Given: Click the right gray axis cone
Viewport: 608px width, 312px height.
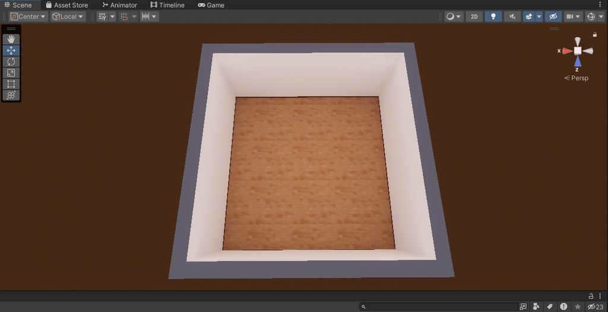Looking at the screenshot, I should 588,51.
